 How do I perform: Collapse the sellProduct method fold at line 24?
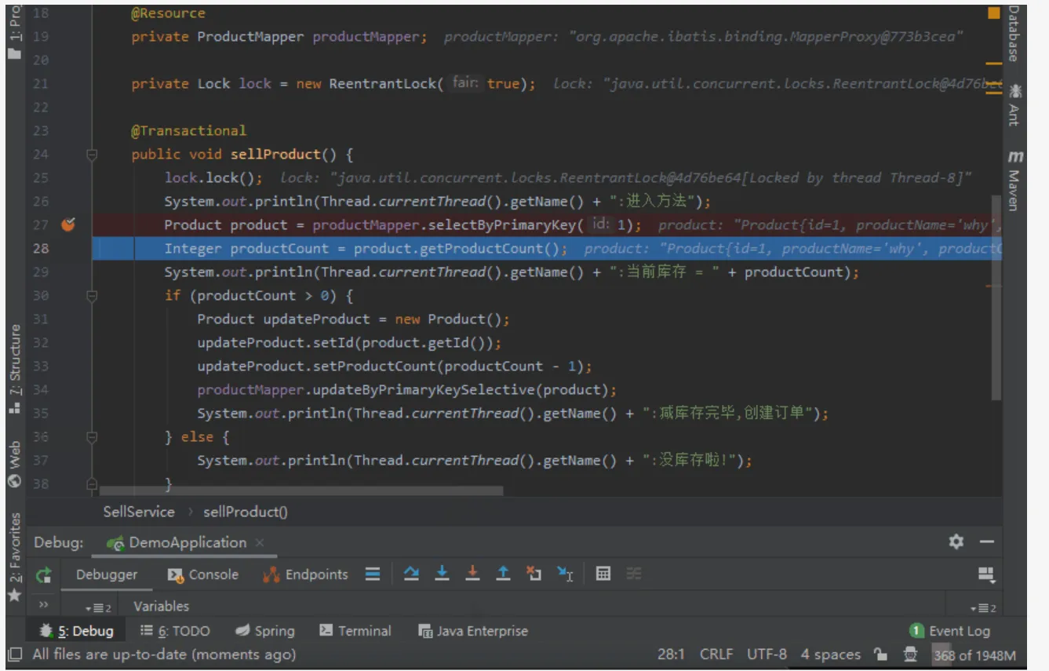(92, 155)
